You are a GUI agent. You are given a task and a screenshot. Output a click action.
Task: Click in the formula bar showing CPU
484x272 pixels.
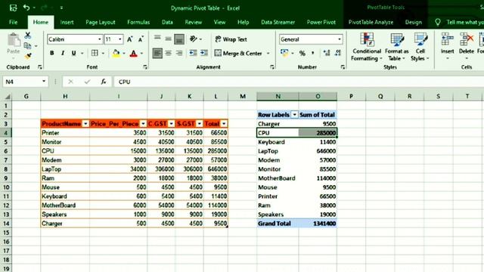tap(298, 82)
